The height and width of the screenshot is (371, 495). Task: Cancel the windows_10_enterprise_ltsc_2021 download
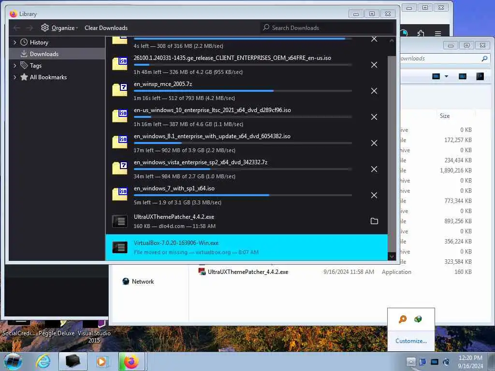pos(374,117)
